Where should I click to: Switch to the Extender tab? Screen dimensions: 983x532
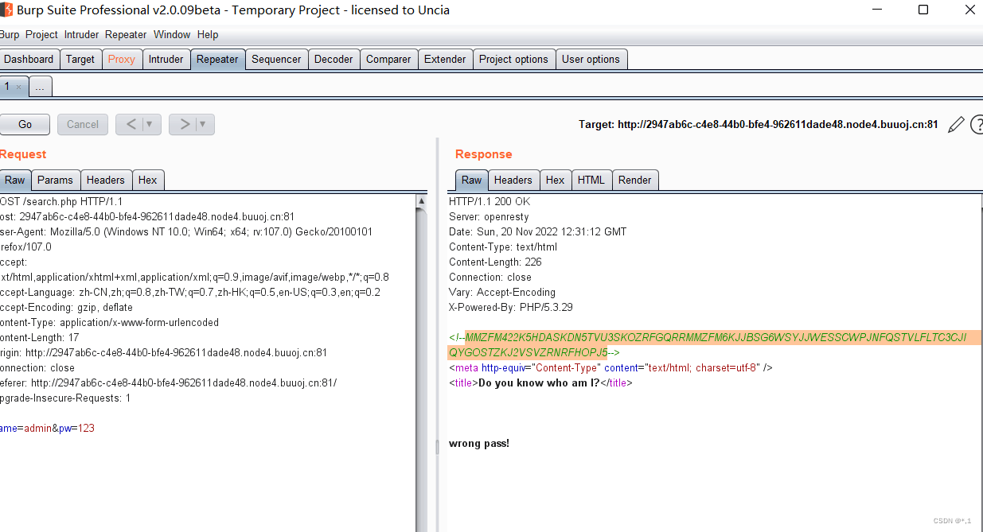pos(445,59)
